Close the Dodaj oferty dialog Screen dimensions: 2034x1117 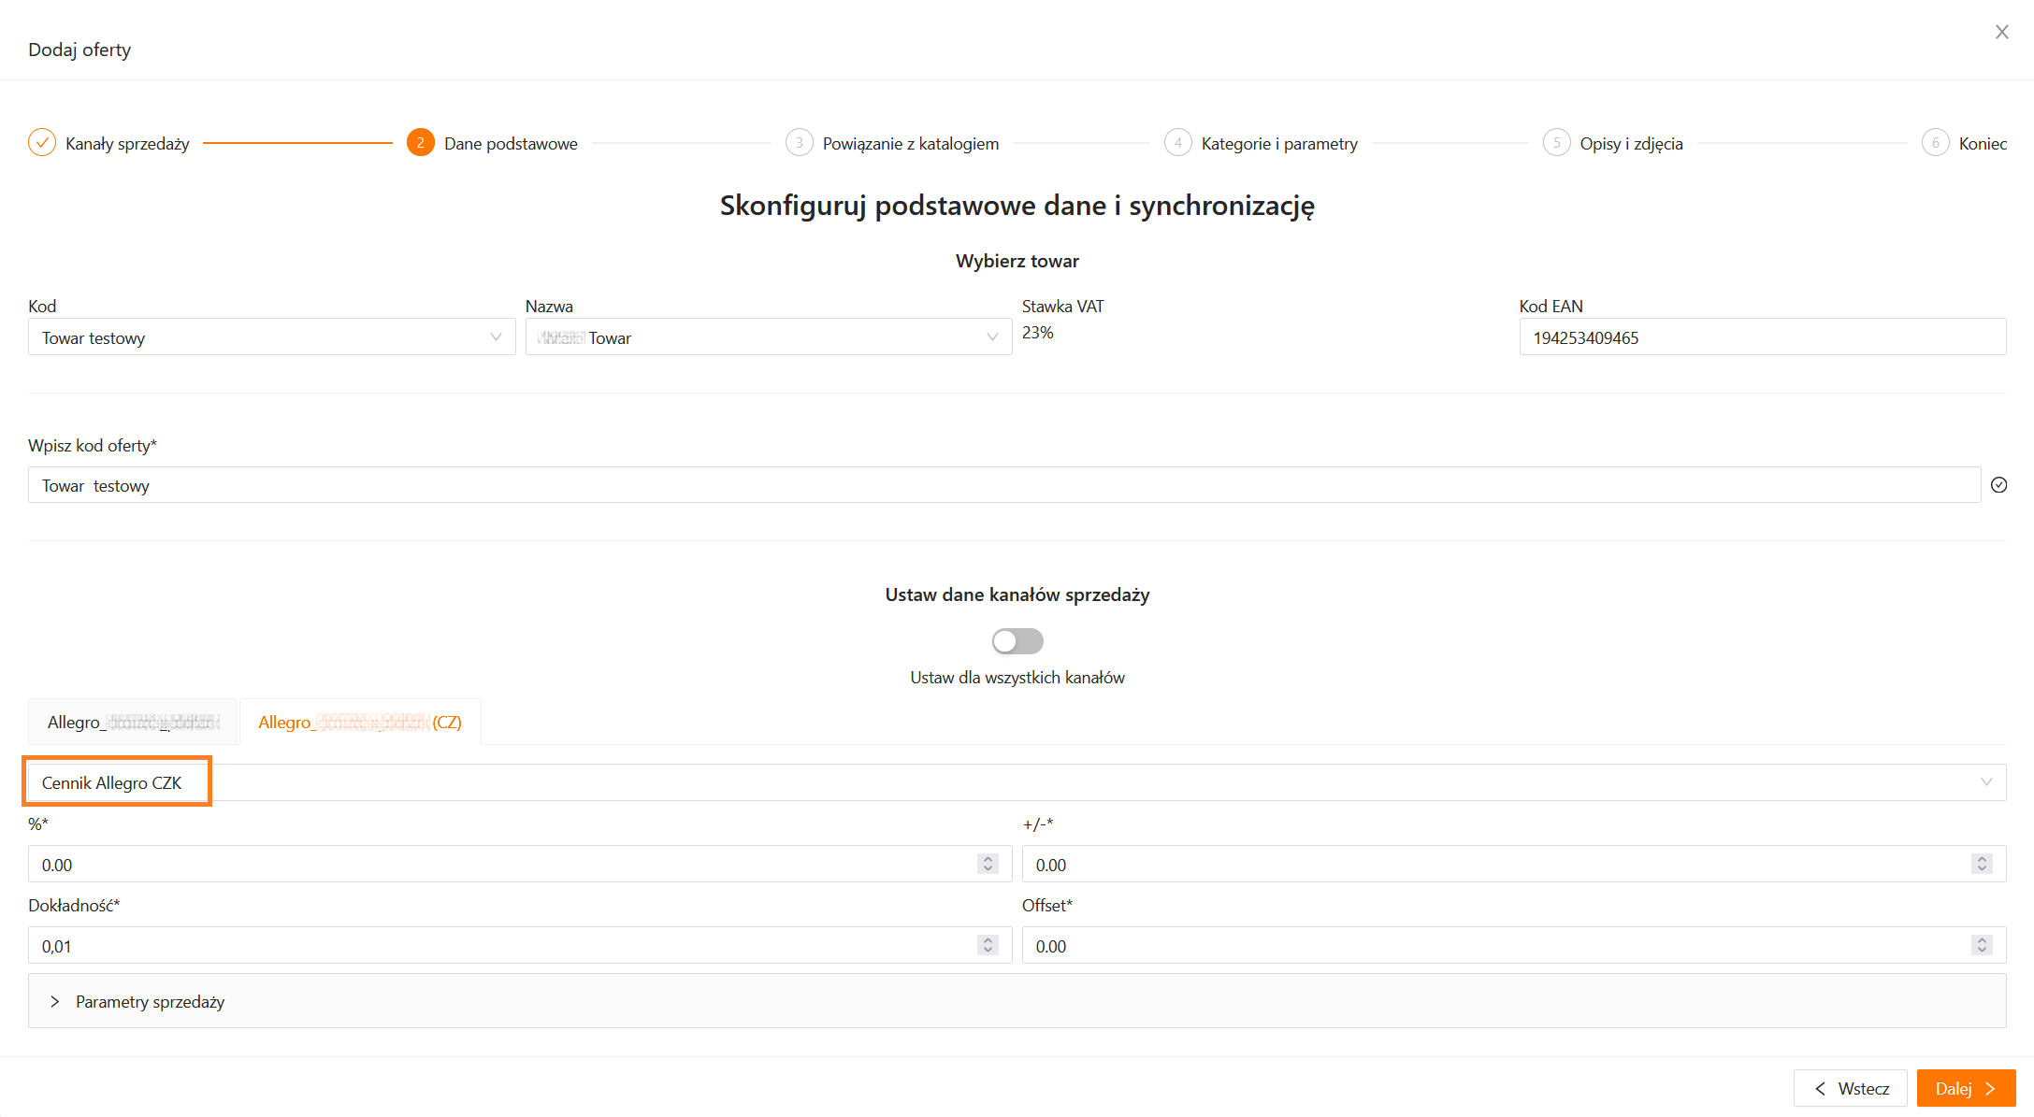tap(2001, 32)
